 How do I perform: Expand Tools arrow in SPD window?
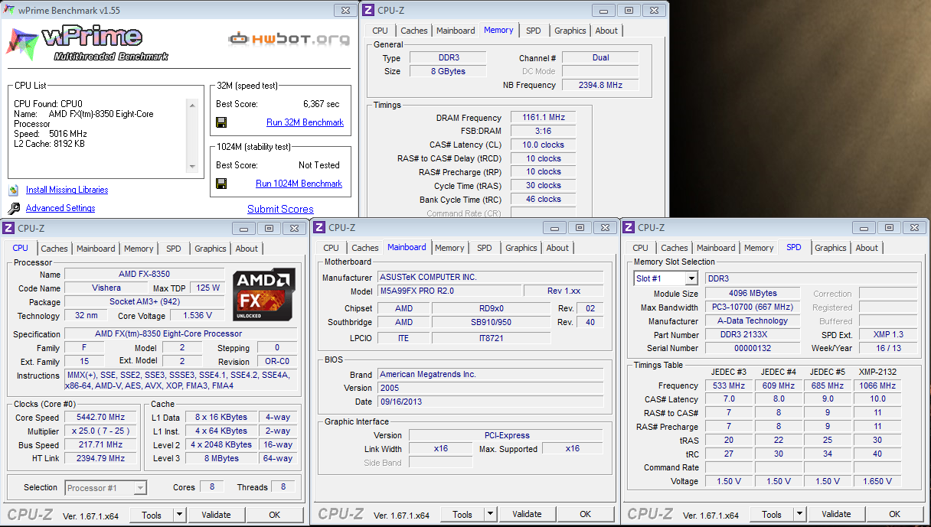coord(800,514)
